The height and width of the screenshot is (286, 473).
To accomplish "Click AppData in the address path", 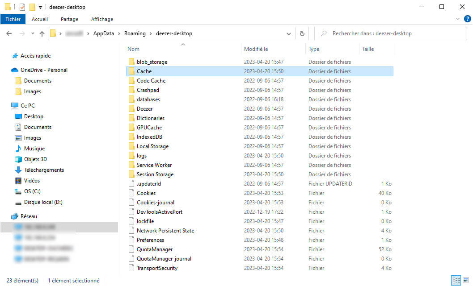I will [x=103, y=33].
